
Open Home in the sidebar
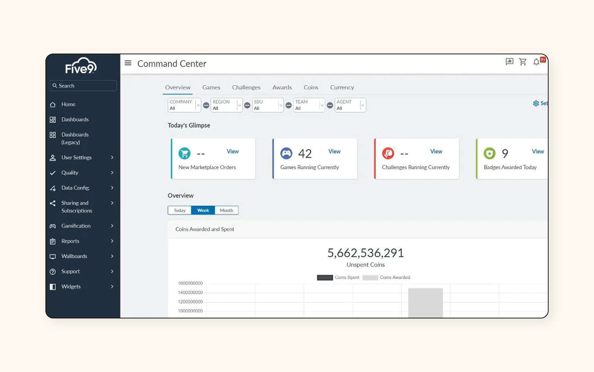click(68, 105)
